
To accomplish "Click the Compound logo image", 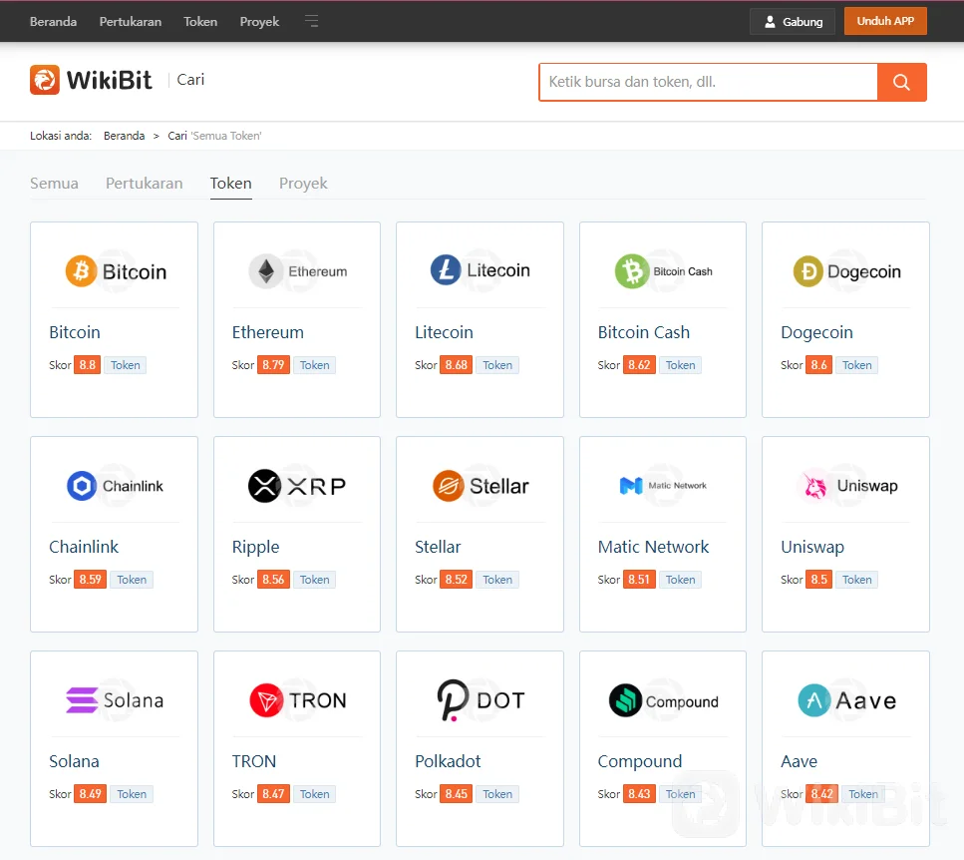I will click(x=663, y=700).
